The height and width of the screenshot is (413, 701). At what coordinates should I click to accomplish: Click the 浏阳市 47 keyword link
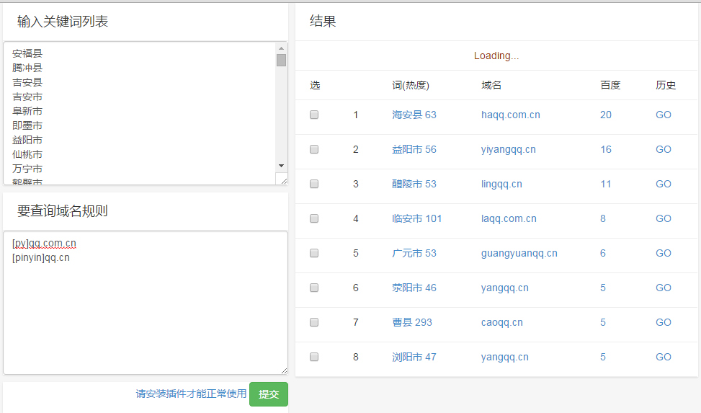pyautogui.click(x=414, y=357)
